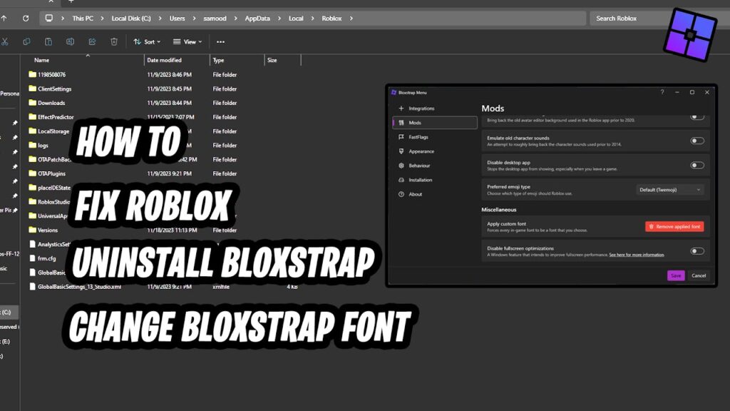Click Save button in Bloxstrap Menu
This screenshot has width=730, height=411.
[x=676, y=275]
